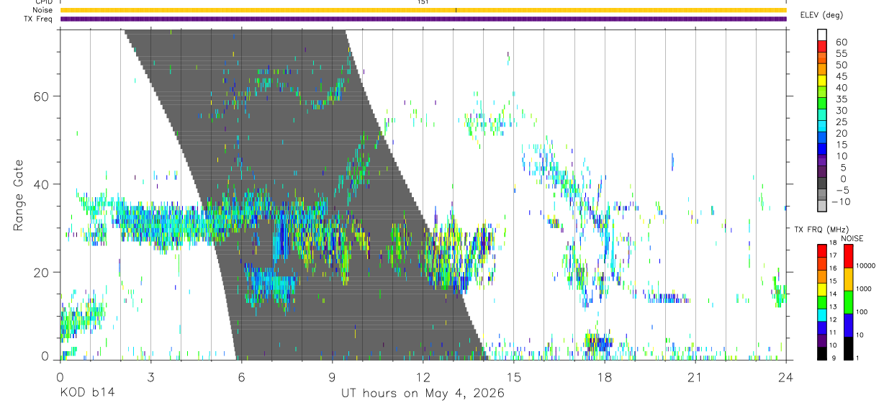Screen dimensions: 884x408
Task: Click the 'ELEV (deg)' legend title
Action: coord(822,15)
